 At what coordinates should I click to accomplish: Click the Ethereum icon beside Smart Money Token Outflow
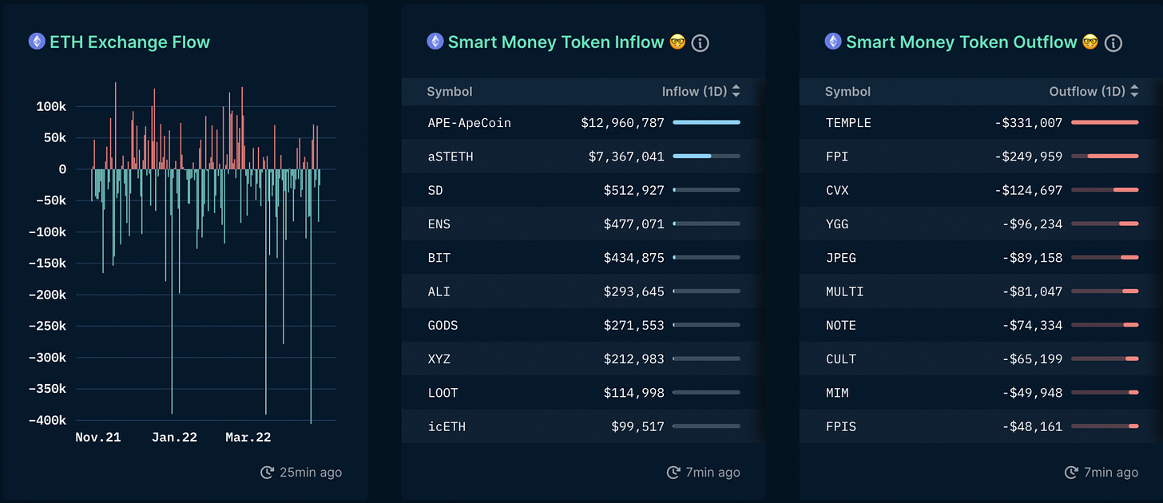pos(833,42)
